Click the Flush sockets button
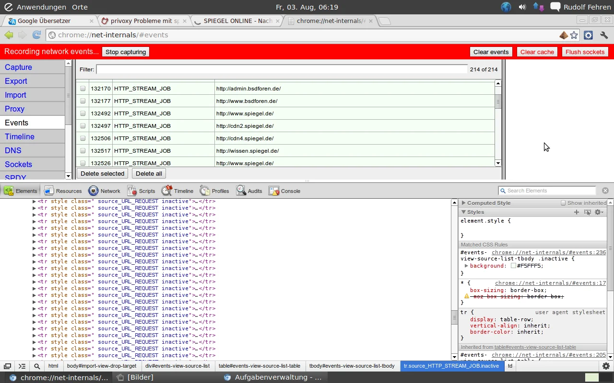614x383 pixels. coord(585,52)
